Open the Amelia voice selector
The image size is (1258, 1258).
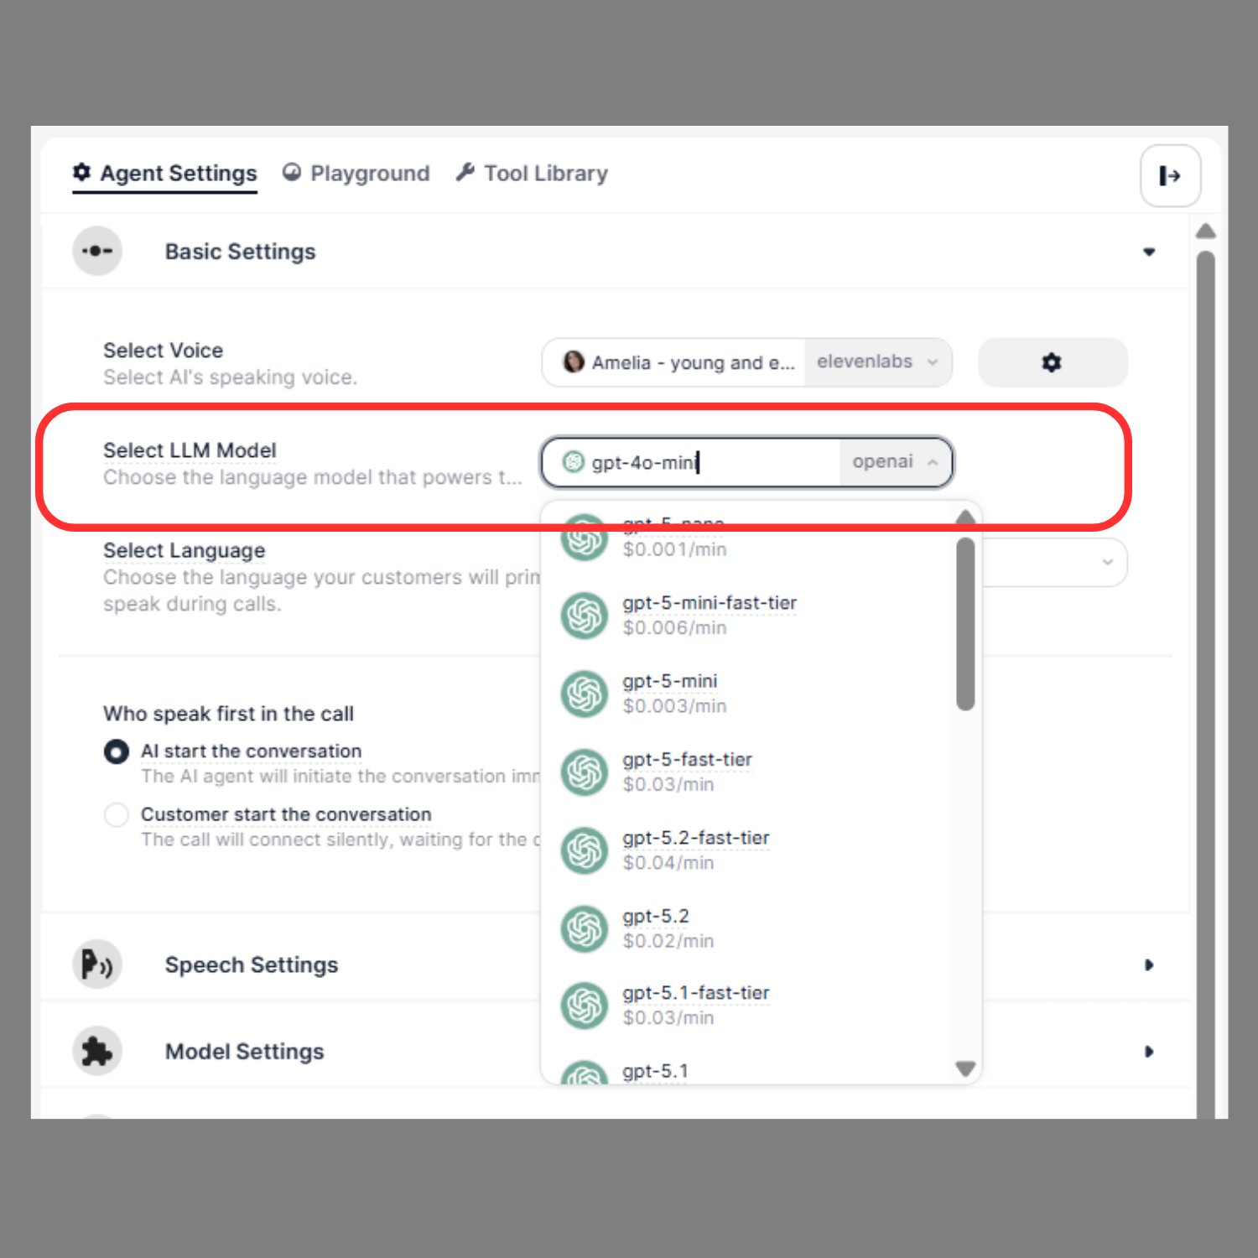[x=674, y=362]
